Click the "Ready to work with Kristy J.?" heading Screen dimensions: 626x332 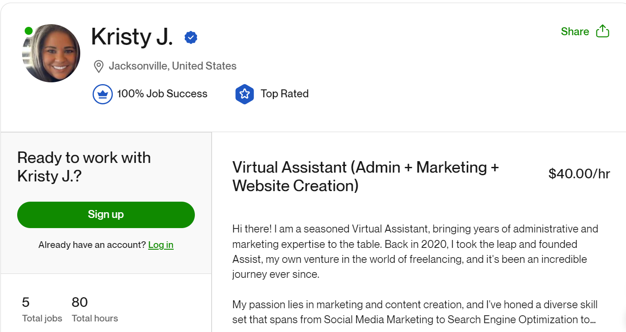(x=84, y=166)
